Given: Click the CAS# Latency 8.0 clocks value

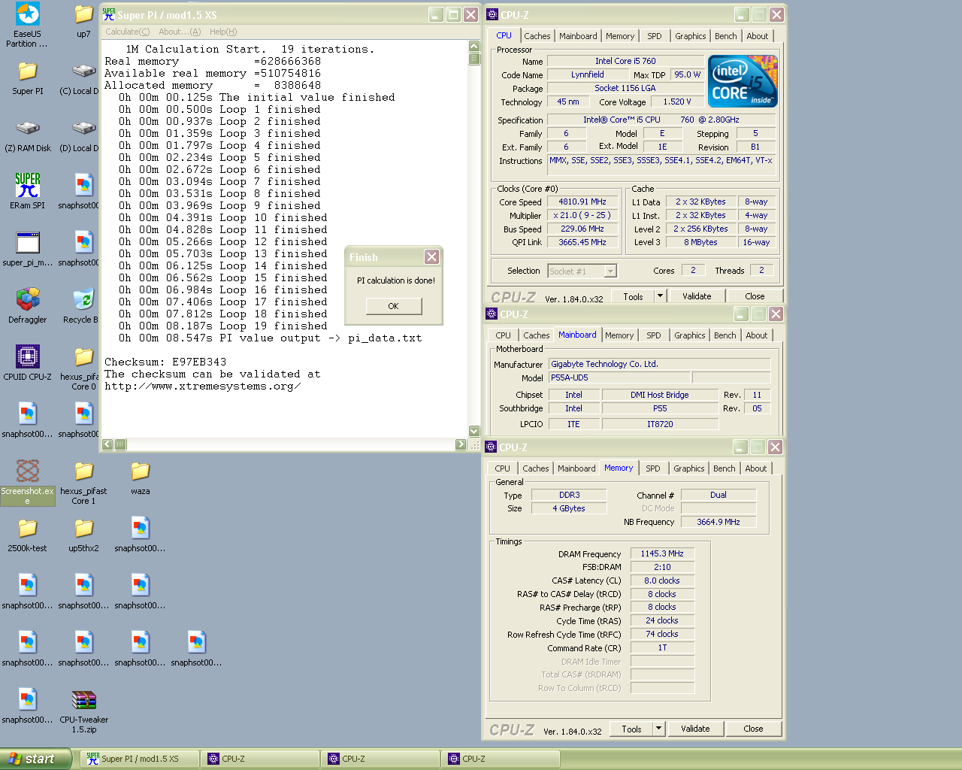Looking at the screenshot, I should (662, 581).
